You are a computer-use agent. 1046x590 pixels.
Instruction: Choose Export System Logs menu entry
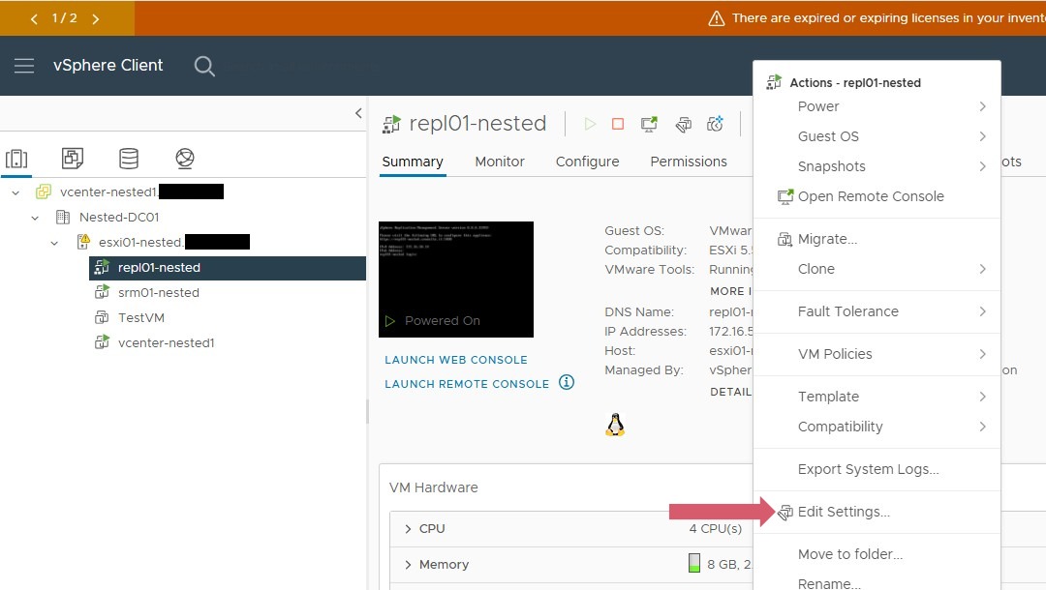click(877, 469)
